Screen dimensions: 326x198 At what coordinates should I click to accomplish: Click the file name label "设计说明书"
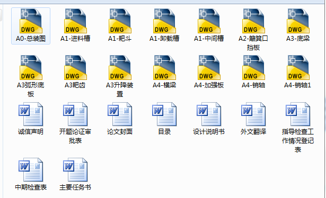(209, 132)
